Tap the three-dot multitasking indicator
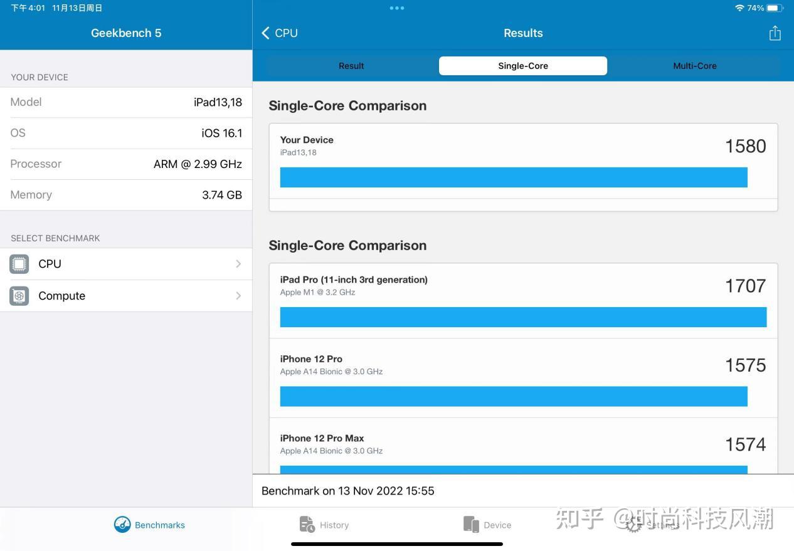Screen dimensions: 794x551 (396, 8)
